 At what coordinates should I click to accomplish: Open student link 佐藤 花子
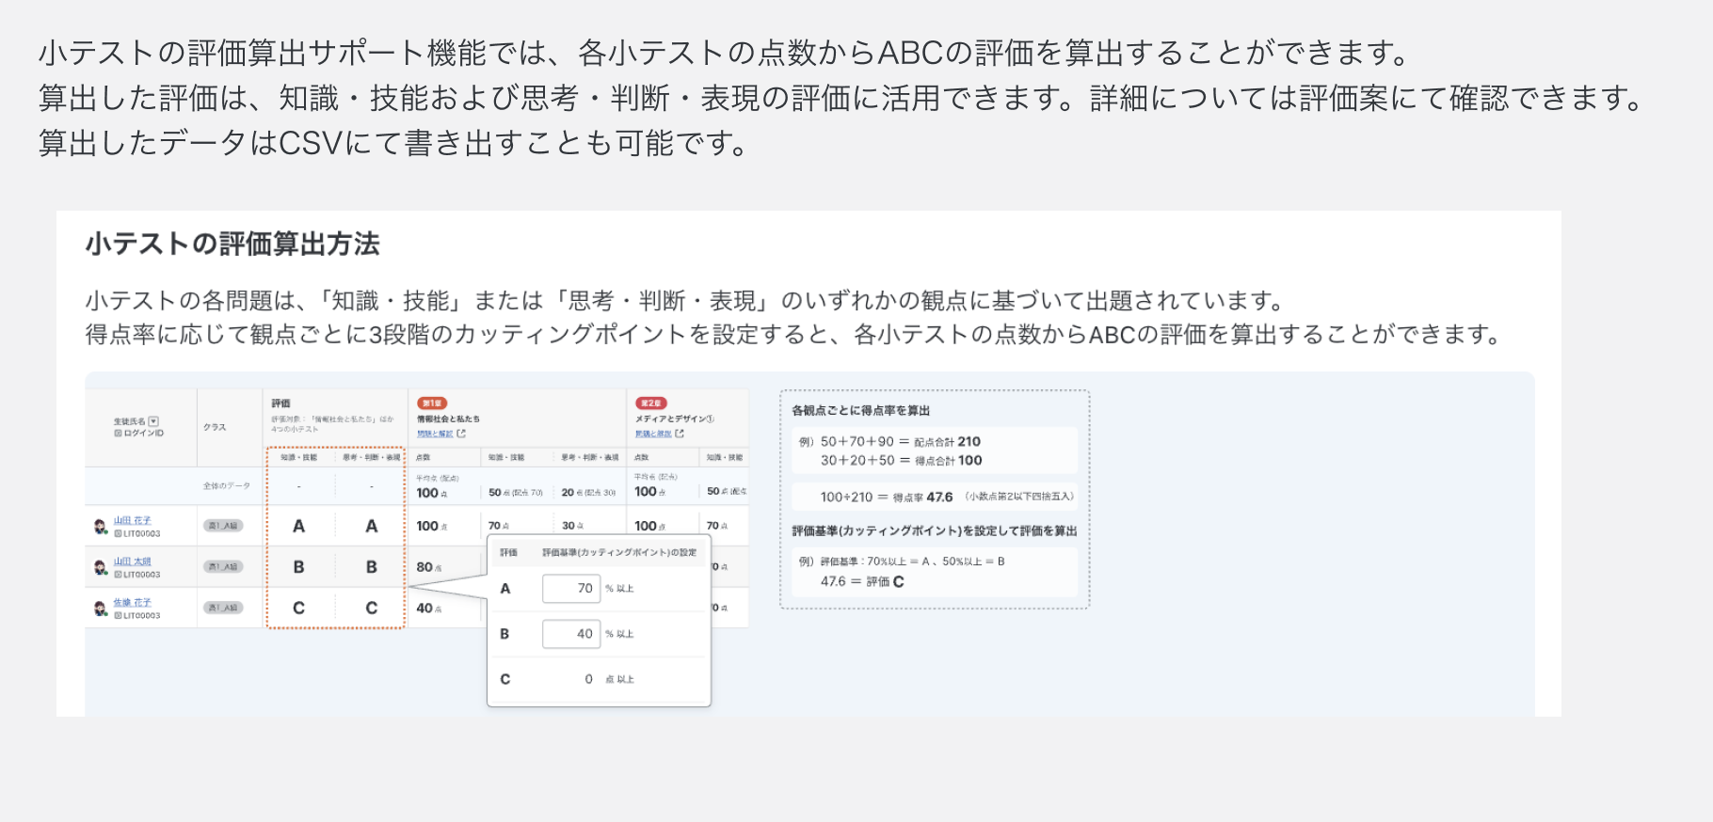(x=132, y=603)
